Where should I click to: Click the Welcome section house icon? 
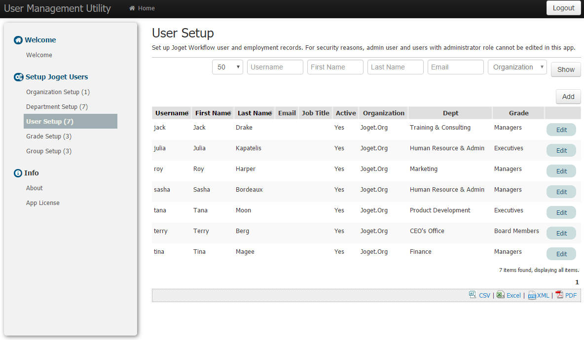click(18, 40)
